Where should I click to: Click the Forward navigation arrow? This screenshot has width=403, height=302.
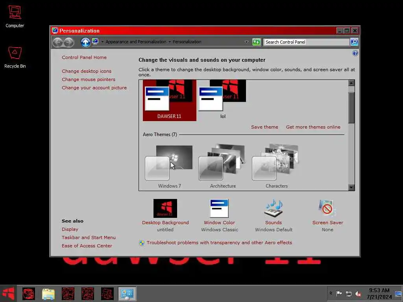click(x=68, y=42)
